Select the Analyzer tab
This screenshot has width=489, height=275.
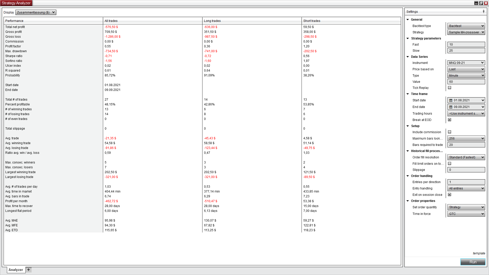16,270
